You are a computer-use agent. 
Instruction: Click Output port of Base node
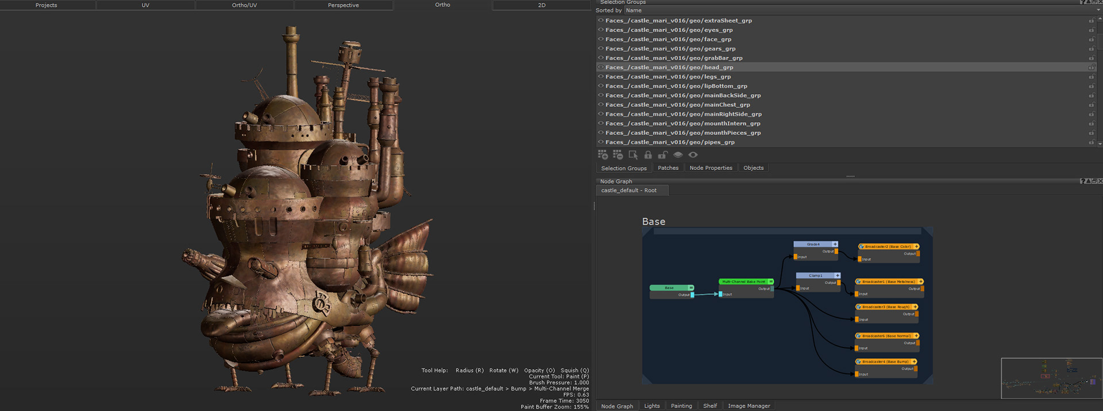pyautogui.click(x=692, y=294)
